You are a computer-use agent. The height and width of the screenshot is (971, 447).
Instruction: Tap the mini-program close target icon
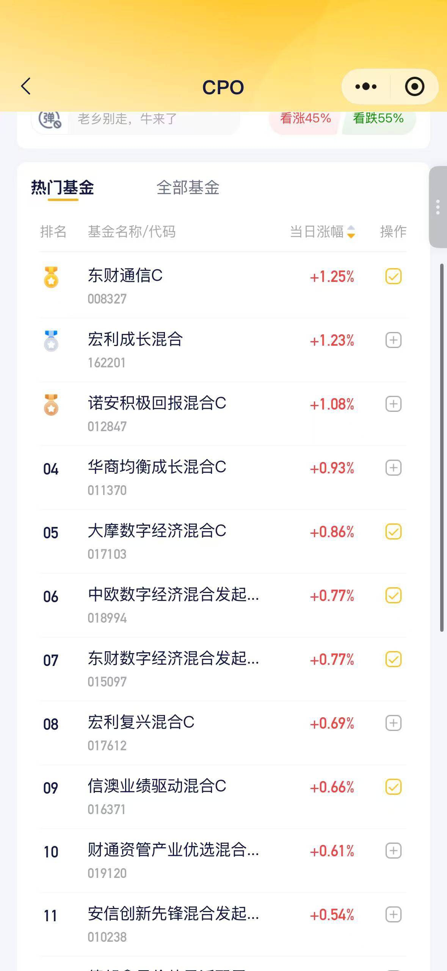tap(414, 87)
